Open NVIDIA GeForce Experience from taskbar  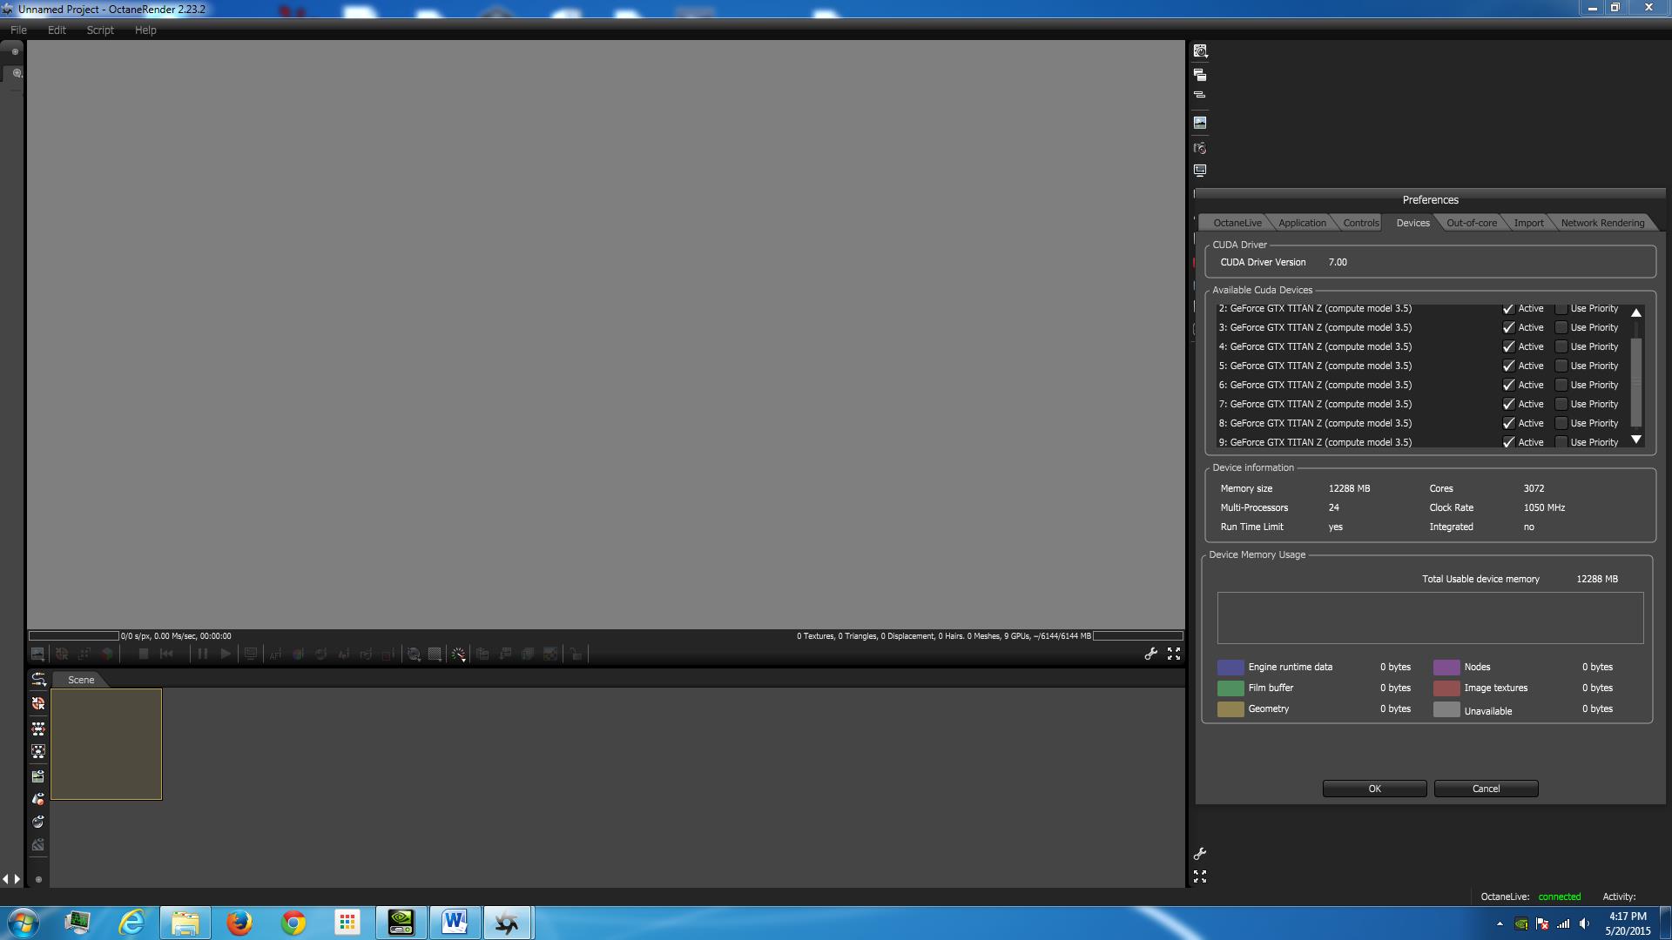[x=401, y=922]
